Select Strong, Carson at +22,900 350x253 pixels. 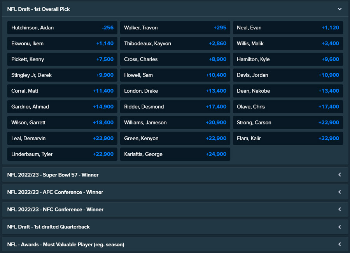point(288,123)
